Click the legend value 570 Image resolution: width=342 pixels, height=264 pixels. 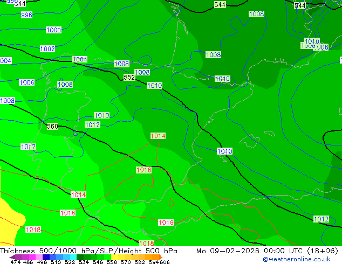[x=126, y=262]
